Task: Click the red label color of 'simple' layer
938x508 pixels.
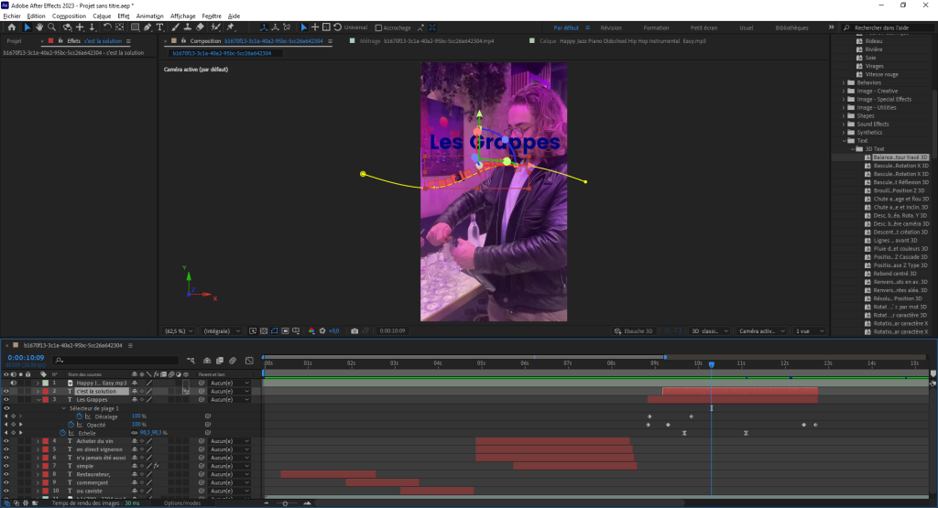Action: point(44,466)
